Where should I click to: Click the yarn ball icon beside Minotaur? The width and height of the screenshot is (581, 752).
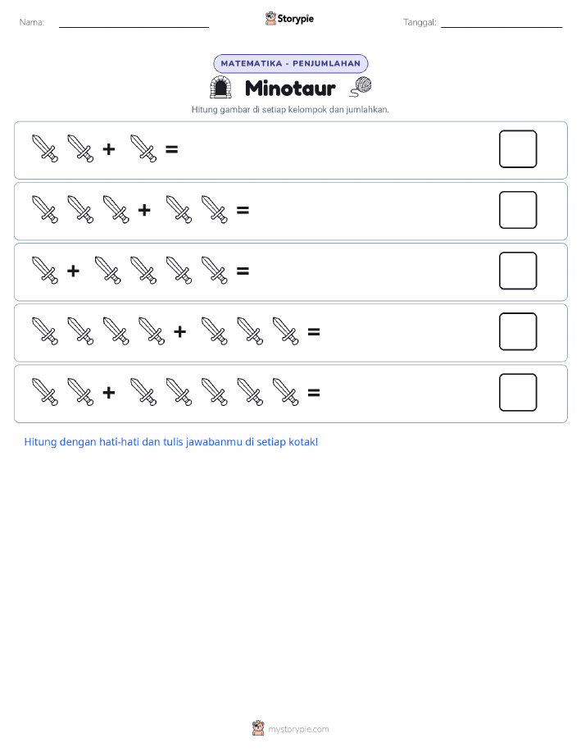click(x=361, y=87)
